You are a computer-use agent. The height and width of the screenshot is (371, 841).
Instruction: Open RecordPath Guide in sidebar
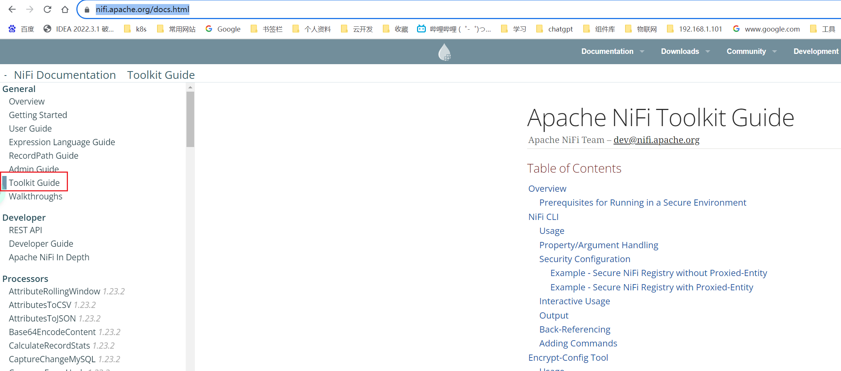tap(43, 156)
